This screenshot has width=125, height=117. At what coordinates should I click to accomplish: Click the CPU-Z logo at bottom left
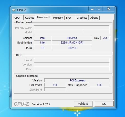pyautogui.click(x=22, y=104)
